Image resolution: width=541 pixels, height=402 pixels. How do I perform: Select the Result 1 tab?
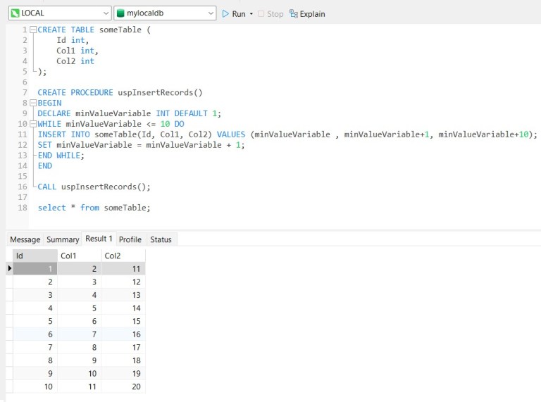pos(99,239)
